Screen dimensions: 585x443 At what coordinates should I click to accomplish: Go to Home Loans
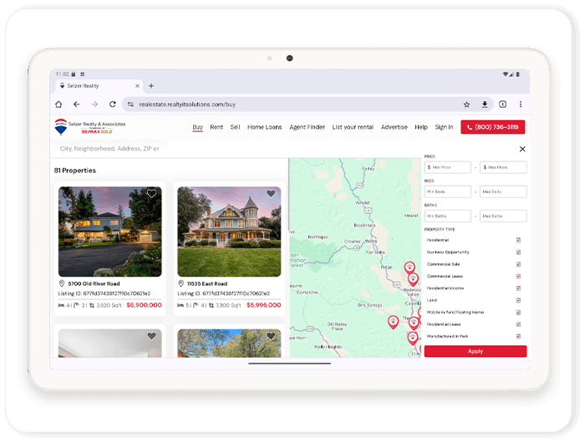click(265, 127)
